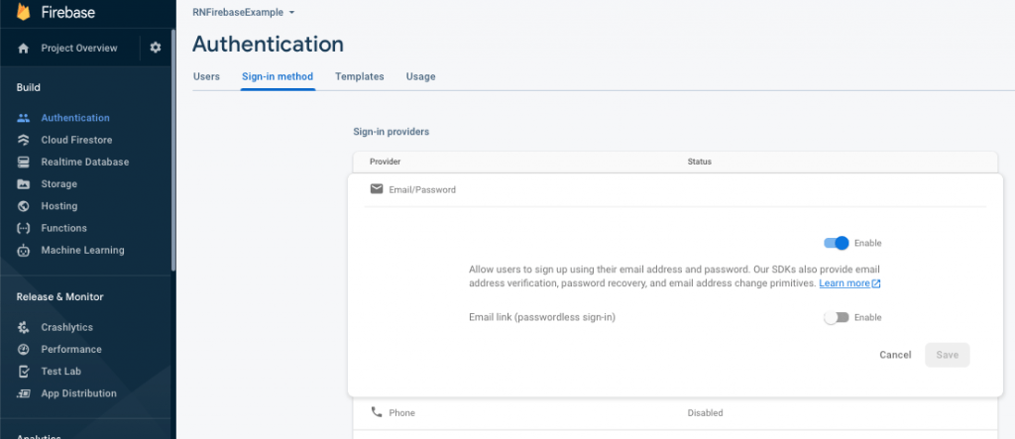1015x439 pixels.
Task: Click the Phone provider handset icon
Action: pyautogui.click(x=376, y=412)
